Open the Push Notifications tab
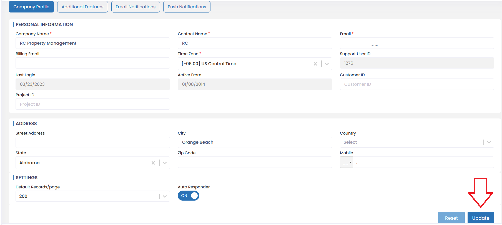 [187, 7]
